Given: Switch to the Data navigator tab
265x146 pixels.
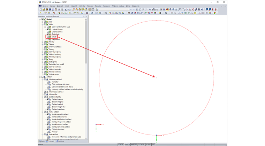Looking at the screenshot, I should (41, 141).
